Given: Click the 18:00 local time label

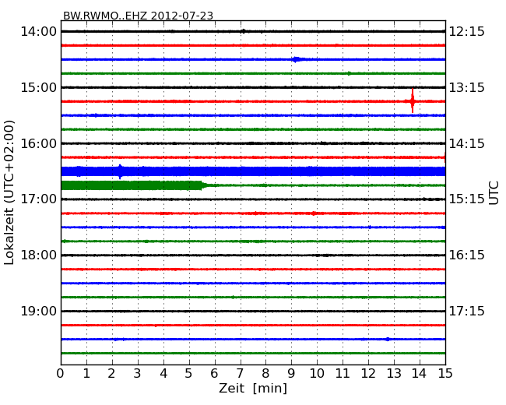Looking at the screenshot, I should [x=38, y=255].
